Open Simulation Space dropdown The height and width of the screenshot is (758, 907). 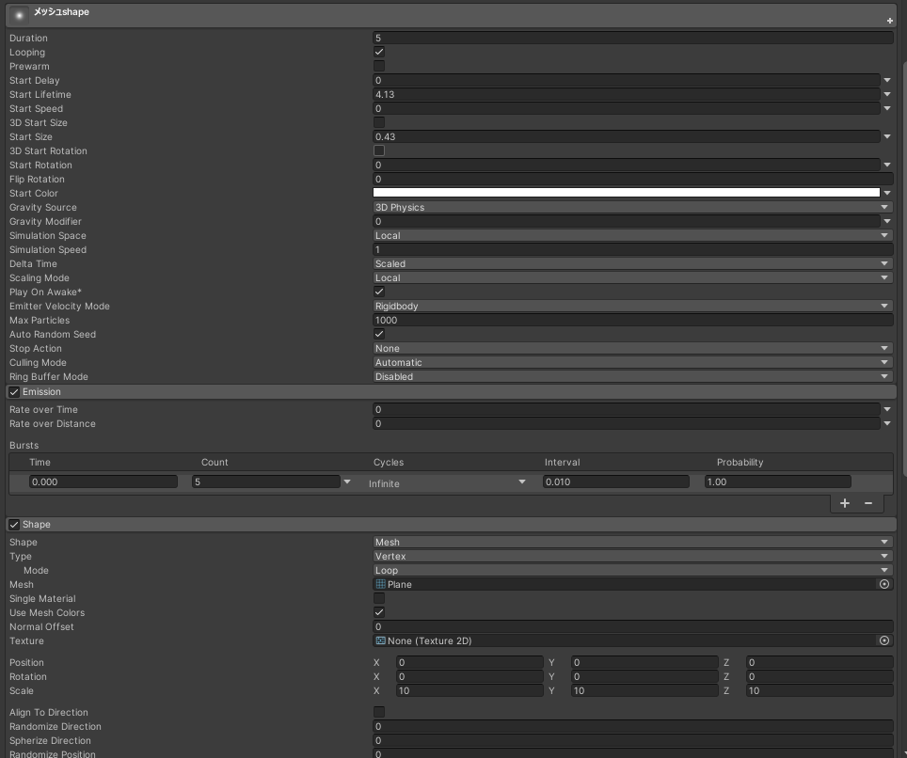tap(633, 235)
